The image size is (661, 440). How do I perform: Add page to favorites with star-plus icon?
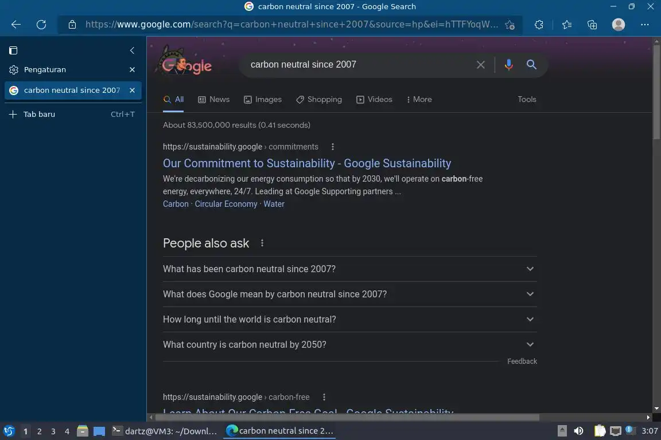point(510,25)
